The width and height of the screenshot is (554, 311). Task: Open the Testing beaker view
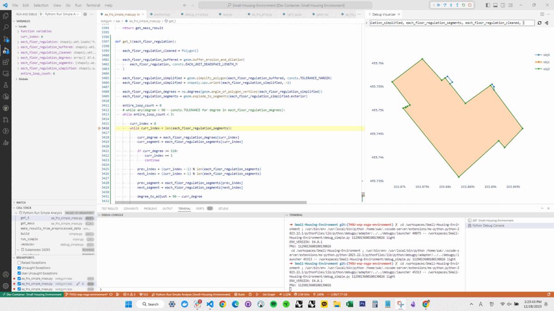pos(6,85)
